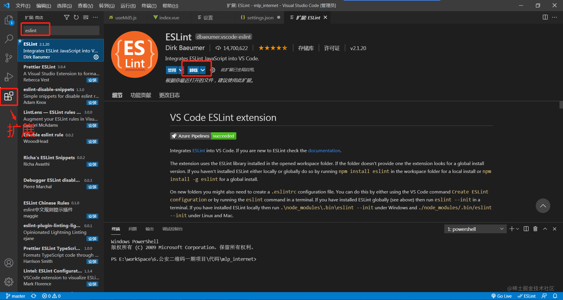This screenshot has width=563, height=300.
Task: Open the Search view in the activity bar
Action: pyautogui.click(x=9, y=38)
